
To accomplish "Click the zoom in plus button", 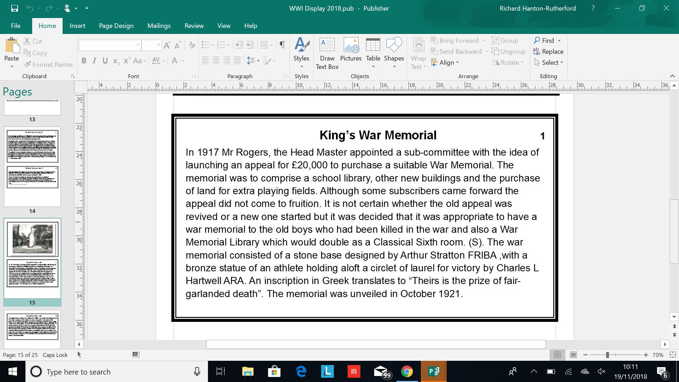I will [x=646, y=355].
